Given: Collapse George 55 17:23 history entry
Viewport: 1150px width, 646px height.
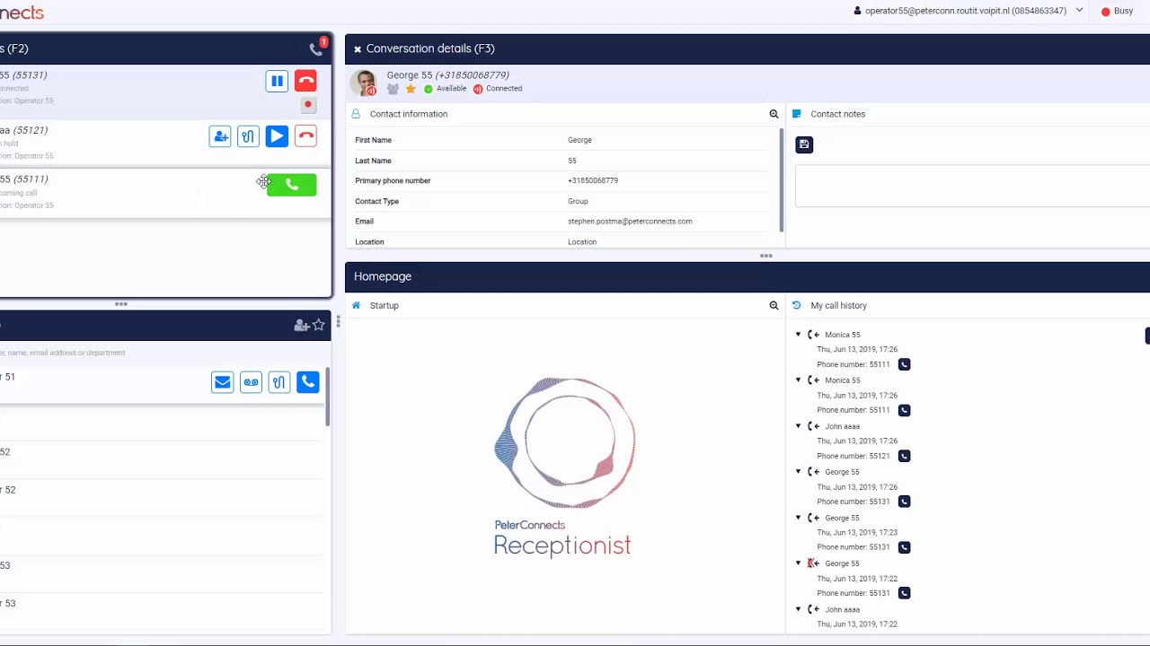Looking at the screenshot, I should click(798, 518).
